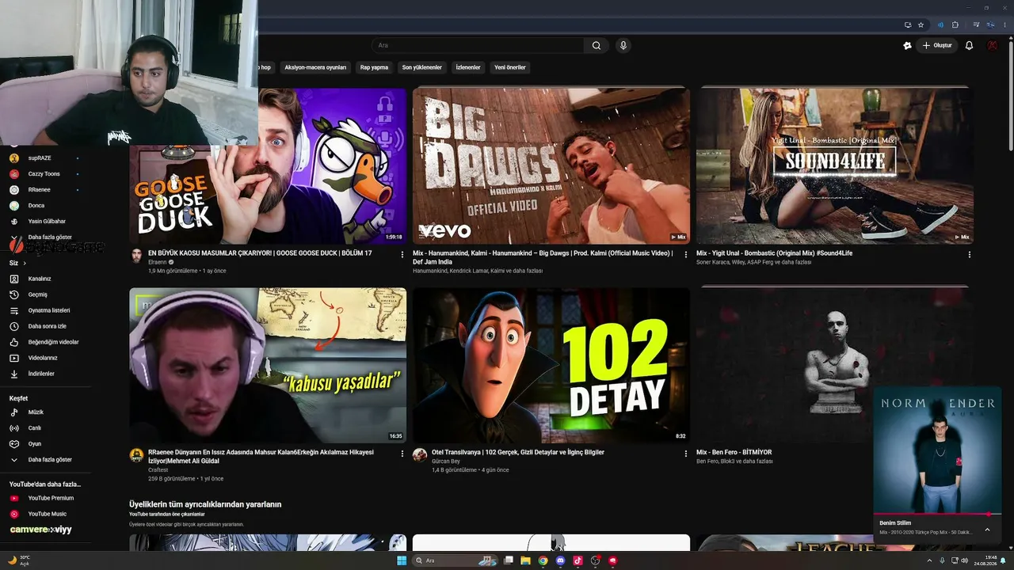Bookmark this page with the star icon
The image size is (1014, 570).
[921, 25]
